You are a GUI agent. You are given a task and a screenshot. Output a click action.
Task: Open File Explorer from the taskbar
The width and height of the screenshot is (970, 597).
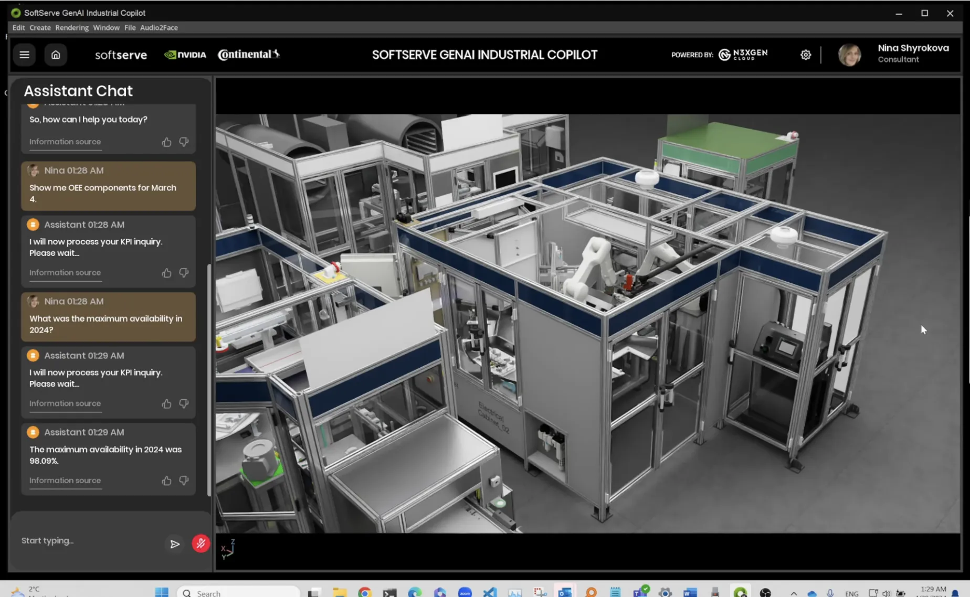340,593
